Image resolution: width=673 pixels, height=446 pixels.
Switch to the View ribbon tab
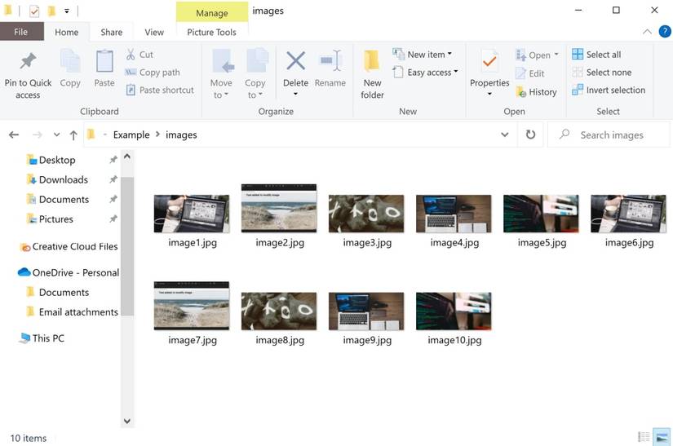click(x=154, y=33)
